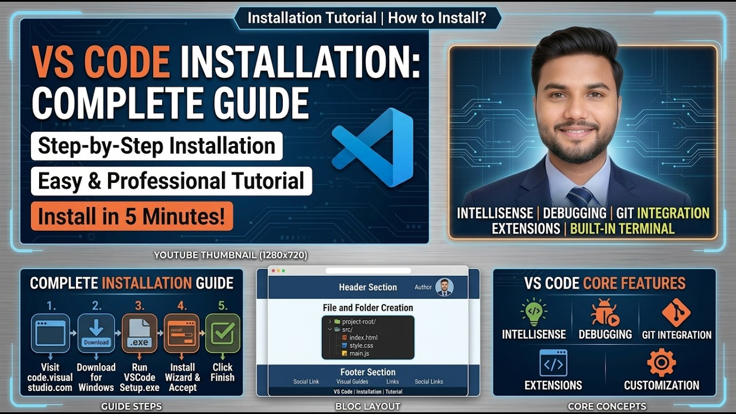736x414 pixels.
Task: Click the Download arrow icon in step 2
Action: [x=96, y=333]
